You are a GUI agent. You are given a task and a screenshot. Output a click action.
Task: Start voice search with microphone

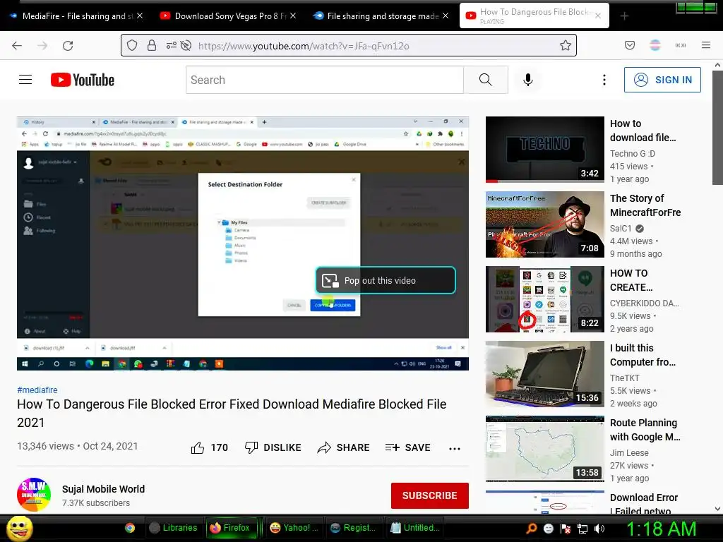pos(528,80)
